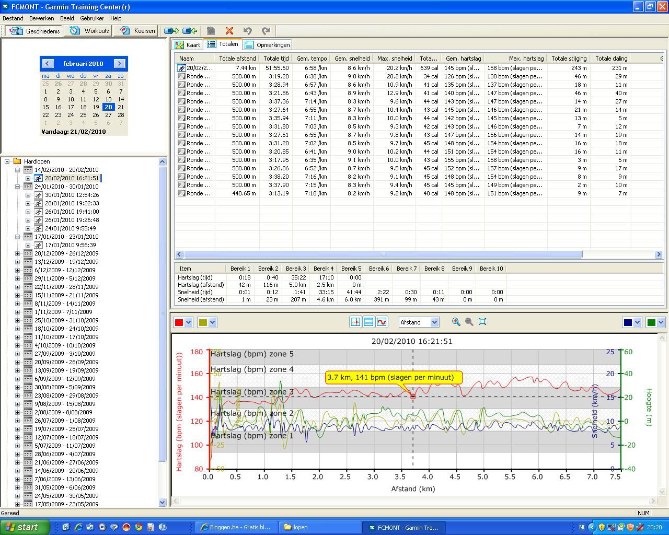Toggle the graph crosshair cursor button
This screenshot has height=535, width=669.
tap(355, 322)
